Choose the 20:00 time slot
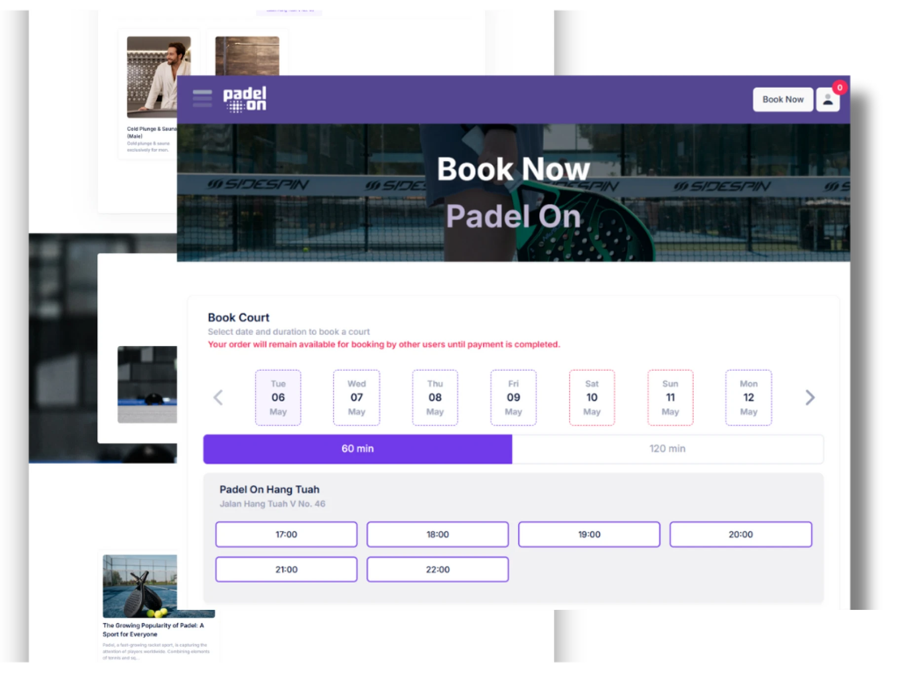The height and width of the screenshot is (673, 898). click(x=741, y=534)
